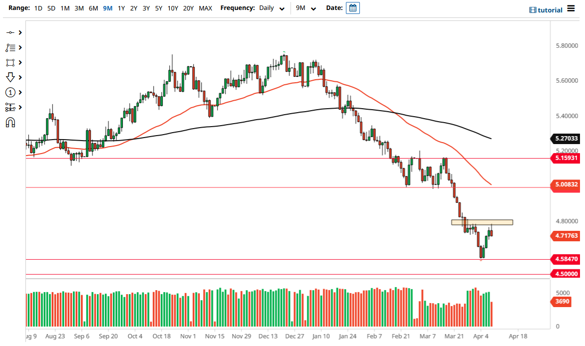
Task: Expand the trend line tool options chevron
Action: [x=19, y=32]
